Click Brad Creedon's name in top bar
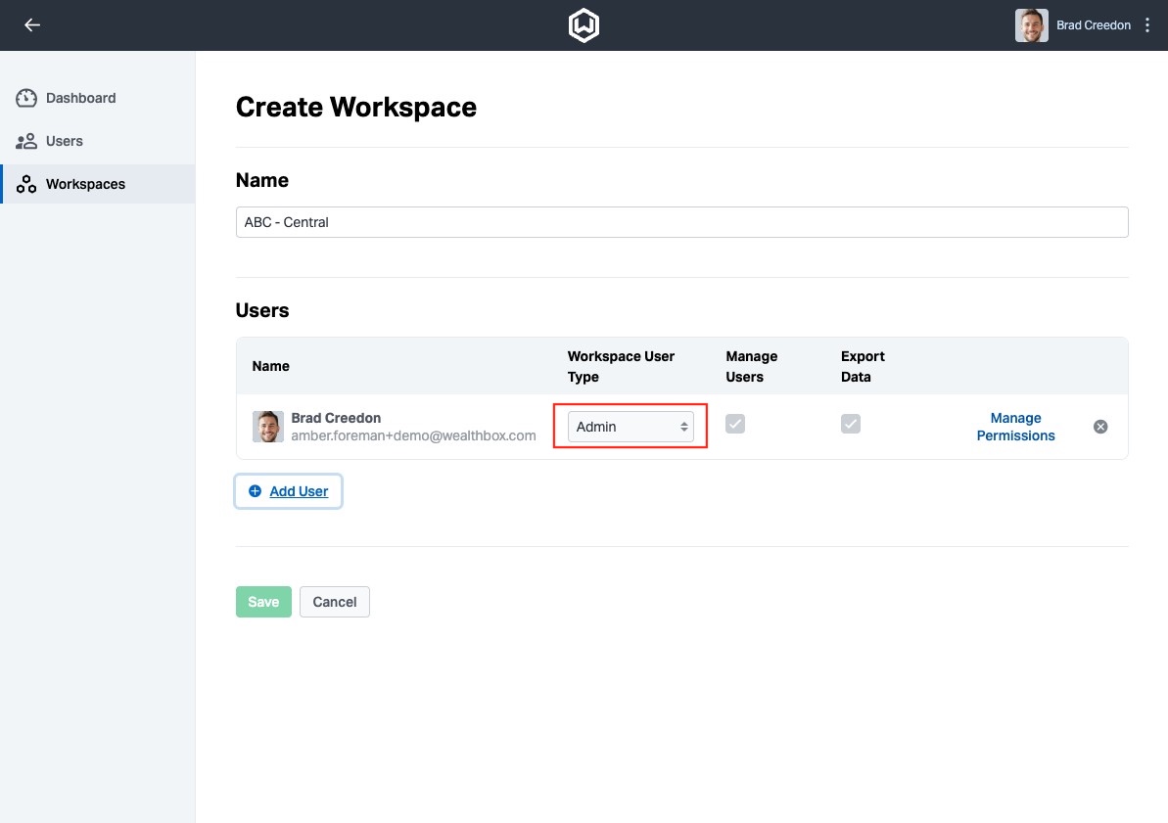 tap(1094, 25)
